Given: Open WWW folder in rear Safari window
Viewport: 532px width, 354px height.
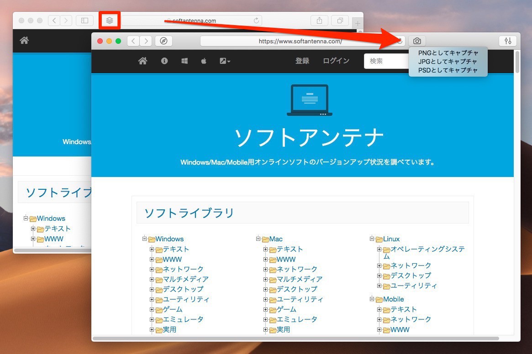Looking at the screenshot, I should point(53,239).
